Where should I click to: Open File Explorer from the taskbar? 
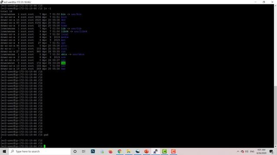pyautogui.click(x=129, y=151)
